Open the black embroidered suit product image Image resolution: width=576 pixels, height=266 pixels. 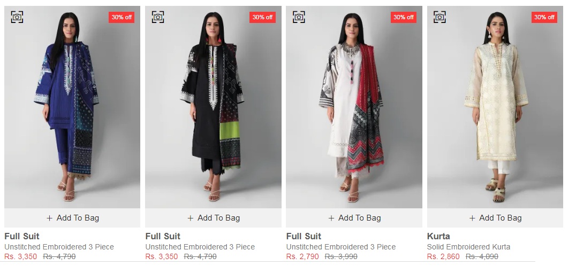click(214, 107)
